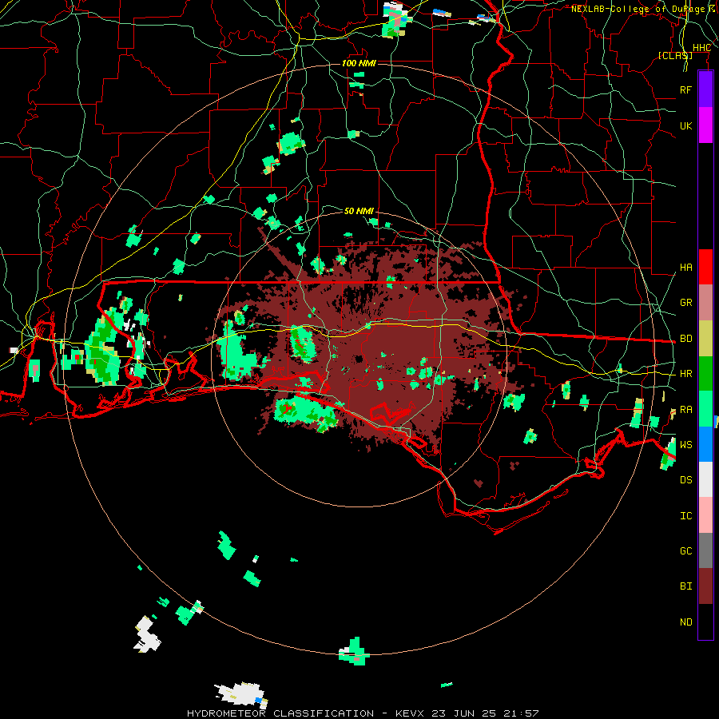The width and height of the screenshot is (719, 719).
Task: Click the 'ND' legend label
Action: click(685, 622)
